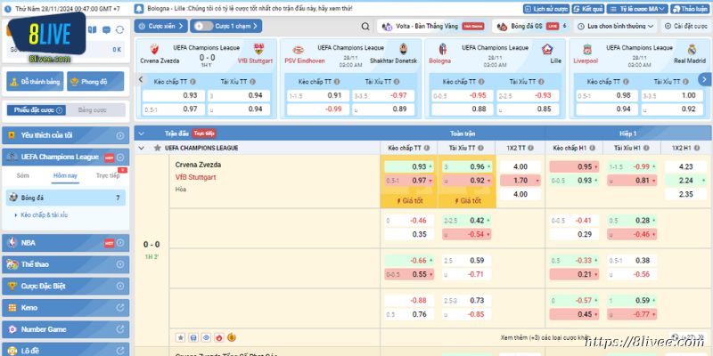Collapse the UEFA Champions League match group
The height and width of the screenshot is (356, 713).
tap(142, 148)
